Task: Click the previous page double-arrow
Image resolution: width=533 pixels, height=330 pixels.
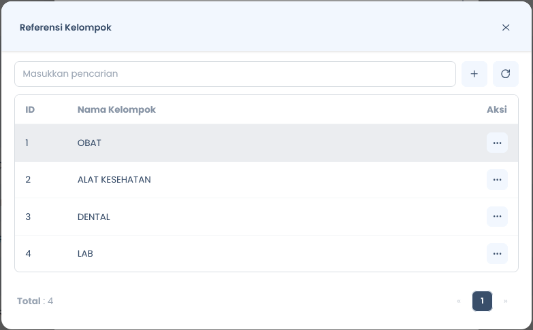Action: 459,301
